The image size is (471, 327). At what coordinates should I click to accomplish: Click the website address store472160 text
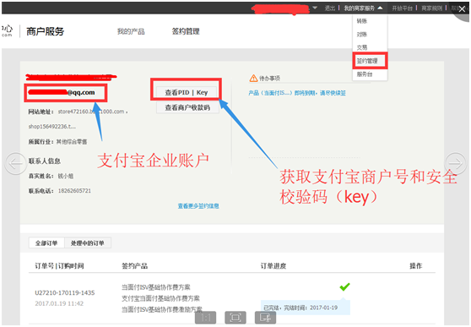pyautogui.click(x=93, y=112)
